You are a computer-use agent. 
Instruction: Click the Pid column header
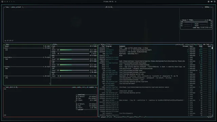103,46
